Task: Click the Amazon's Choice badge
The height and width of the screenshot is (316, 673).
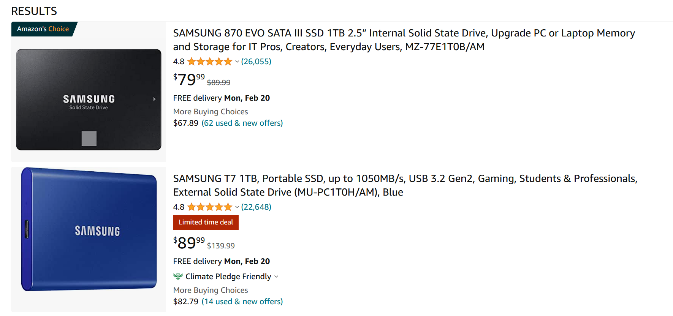Action: coord(43,29)
